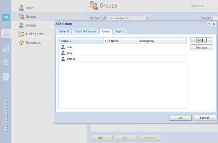Open the Email Addresses tab
Image resolution: width=218 pixels, height=143 pixels.
click(85, 31)
